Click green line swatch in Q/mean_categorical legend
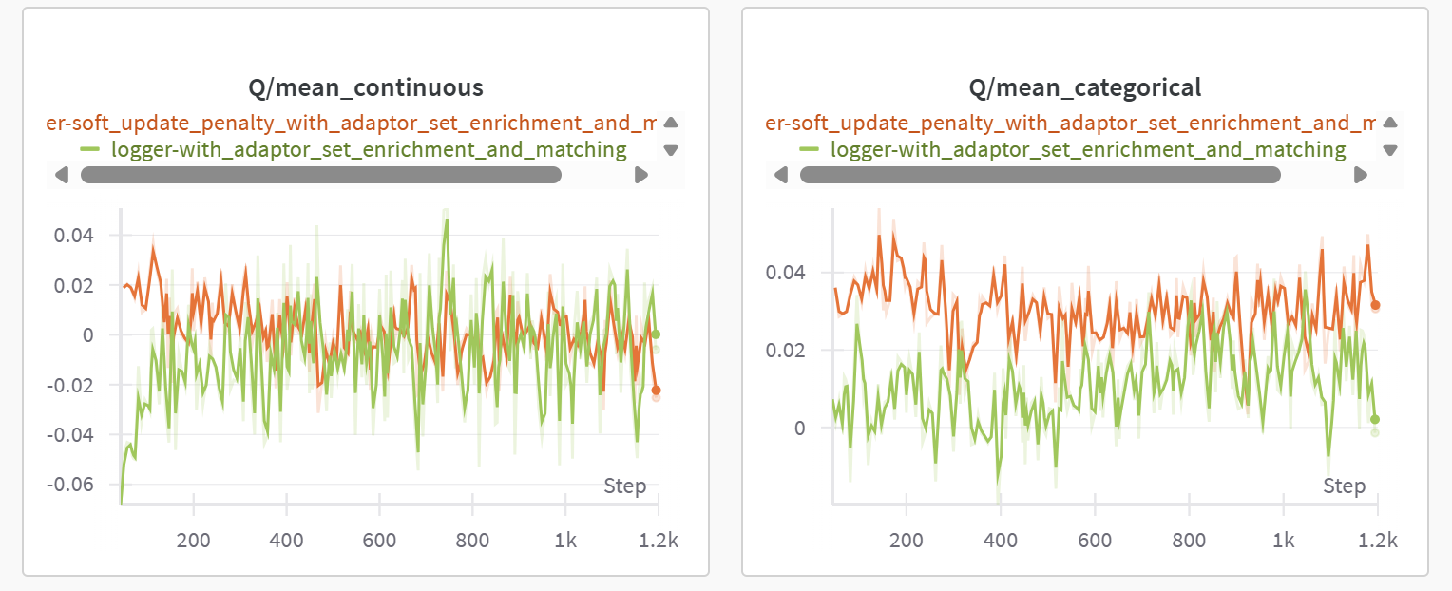This screenshot has height=591, width=1452. click(x=810, y=149)
